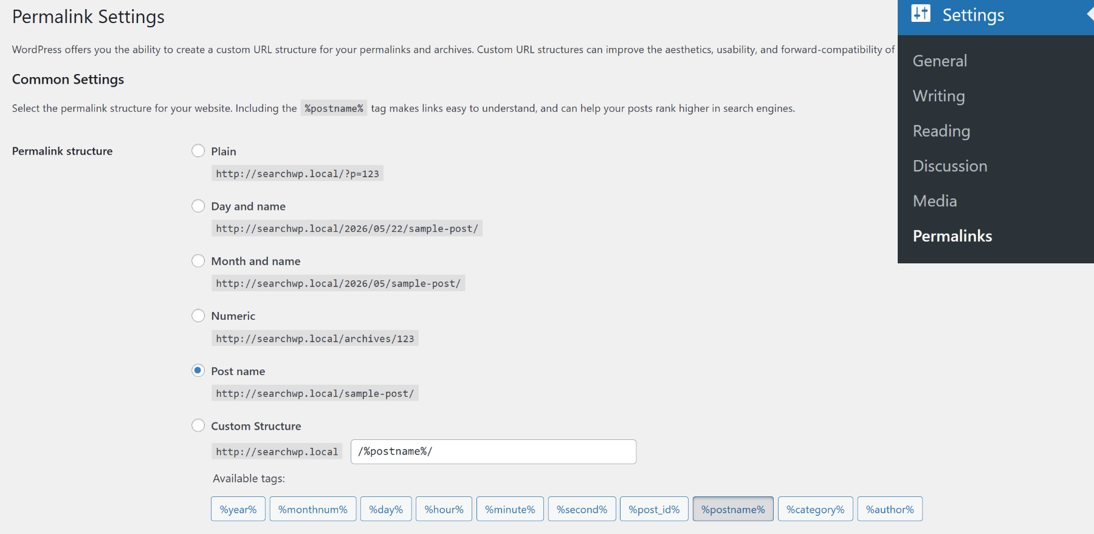
Task: Click the Plain option label
Action: coord(224,151)
